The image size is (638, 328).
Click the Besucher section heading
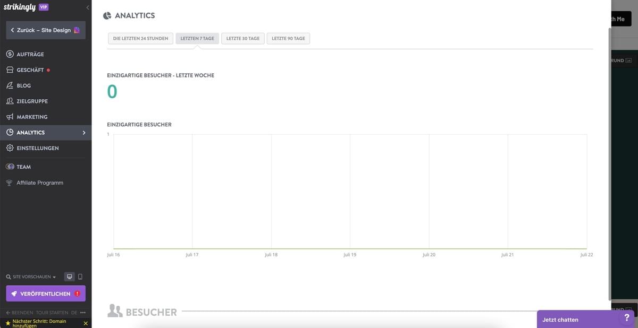(x=151, y=312)
